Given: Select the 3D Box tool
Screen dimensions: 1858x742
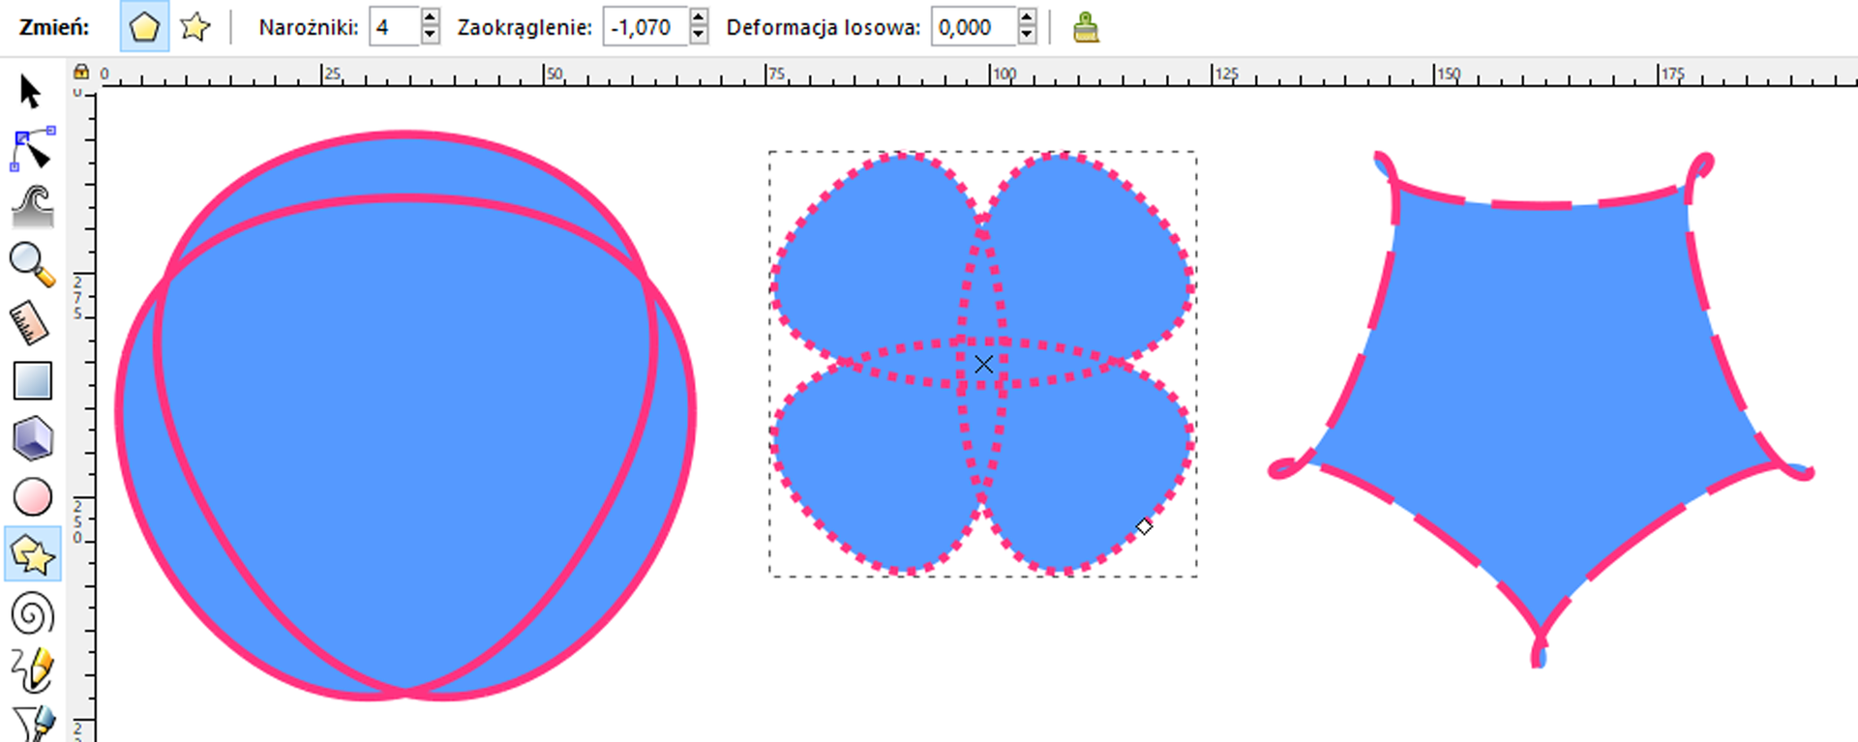Looking at the screenshot, I should click(x=32, y=439).
